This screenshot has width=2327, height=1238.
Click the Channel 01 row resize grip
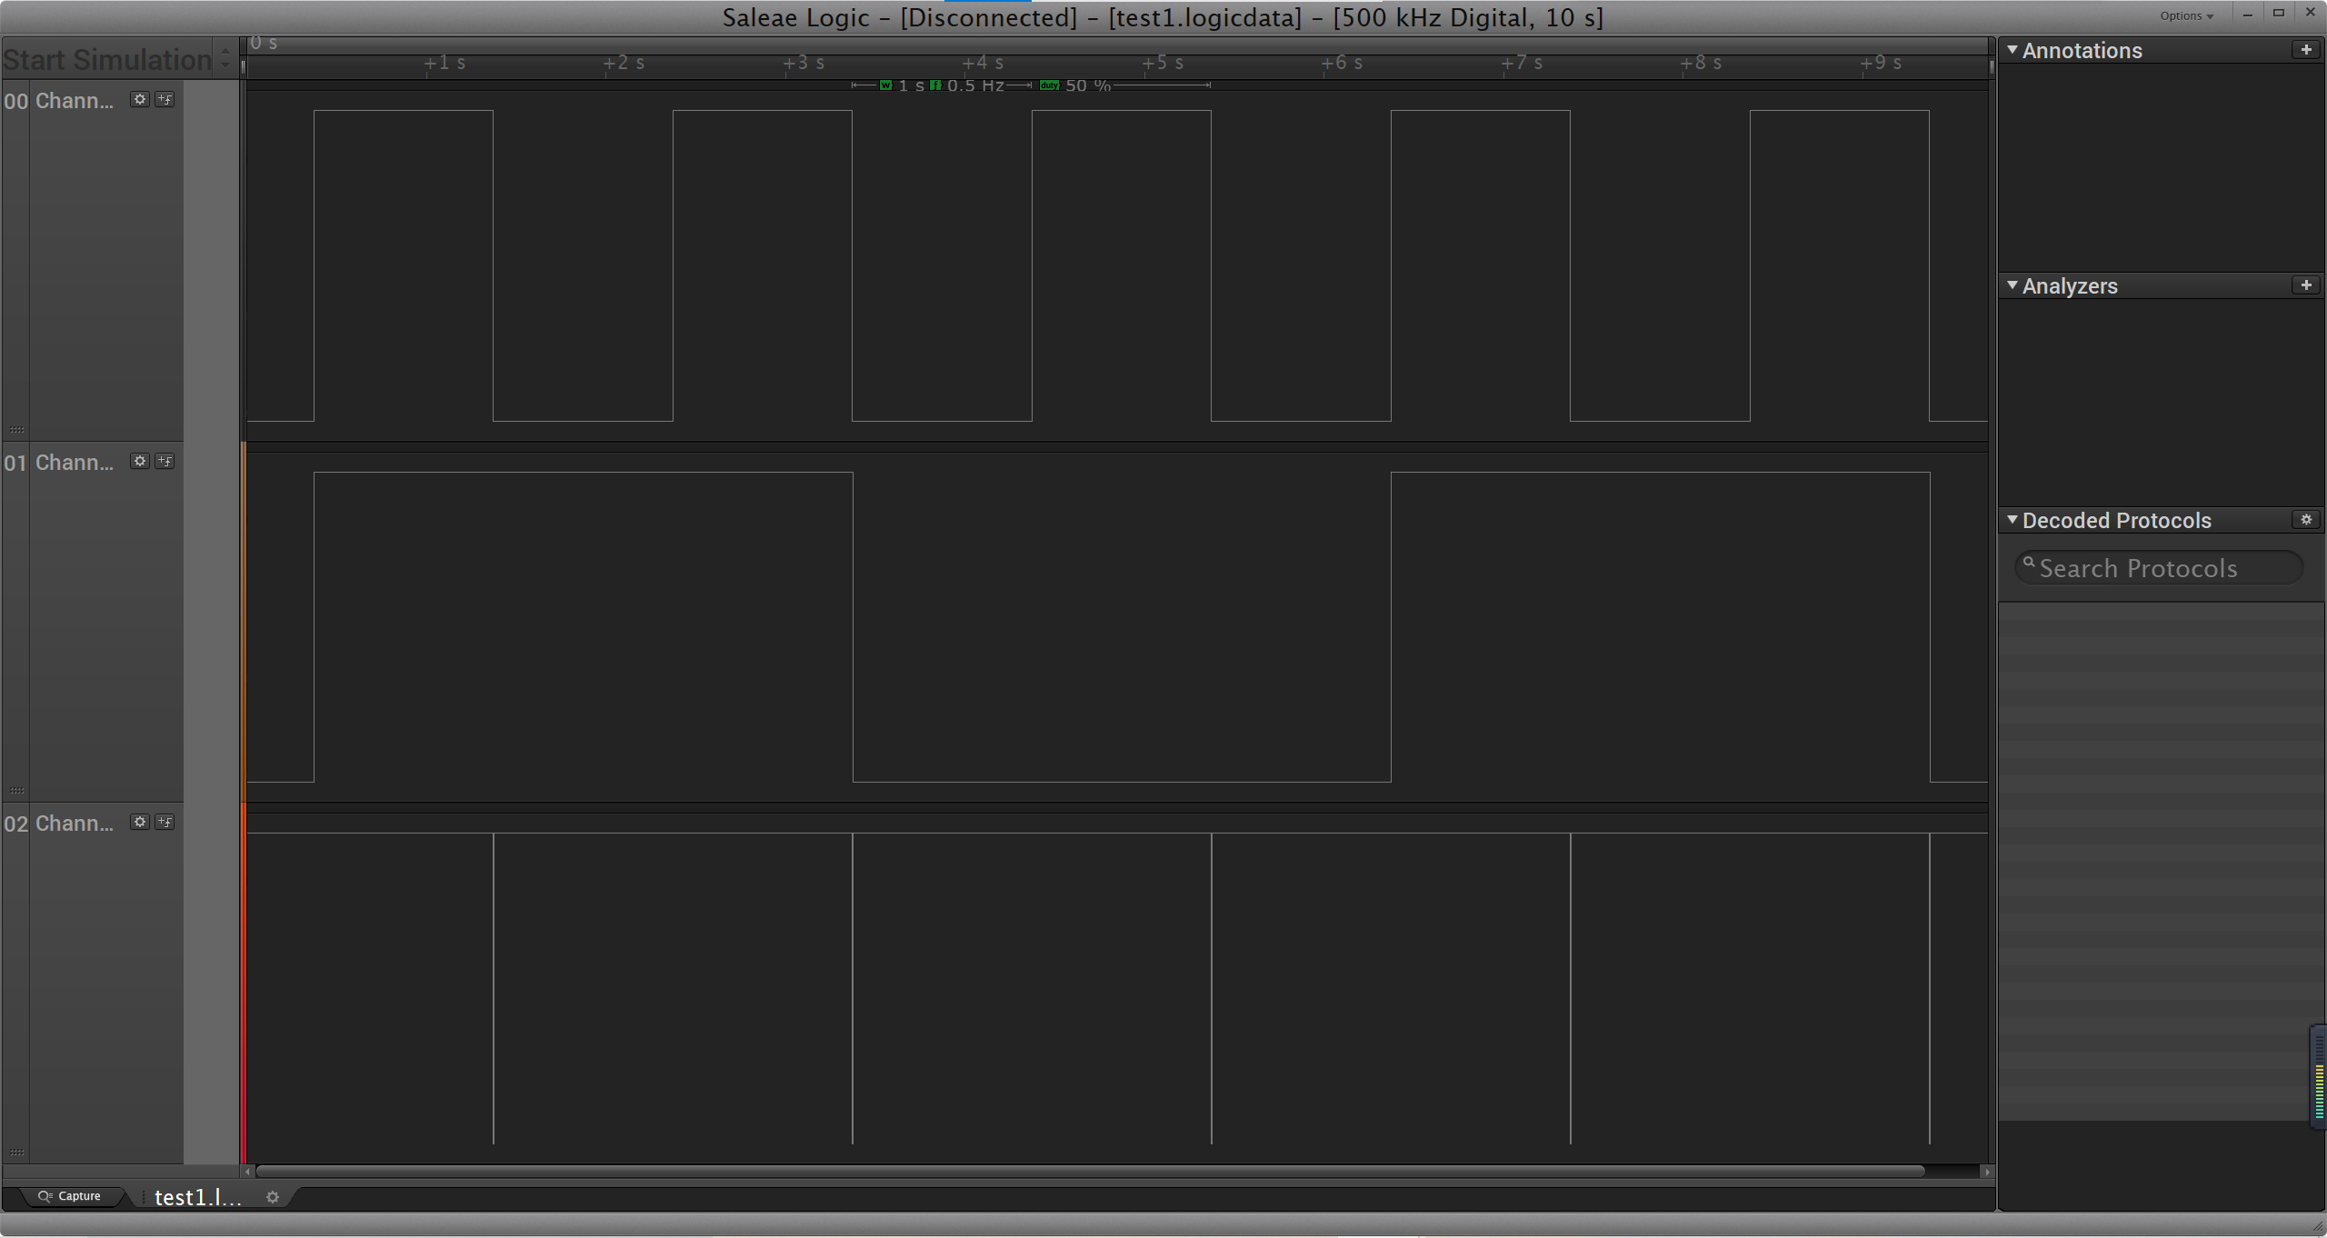pos(16,791)
